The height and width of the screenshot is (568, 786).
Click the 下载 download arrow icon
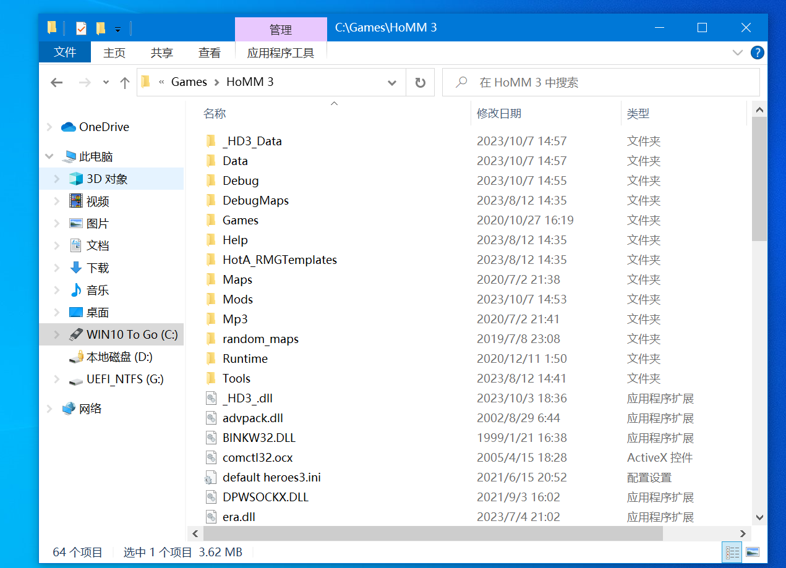[x=76, y=268]
